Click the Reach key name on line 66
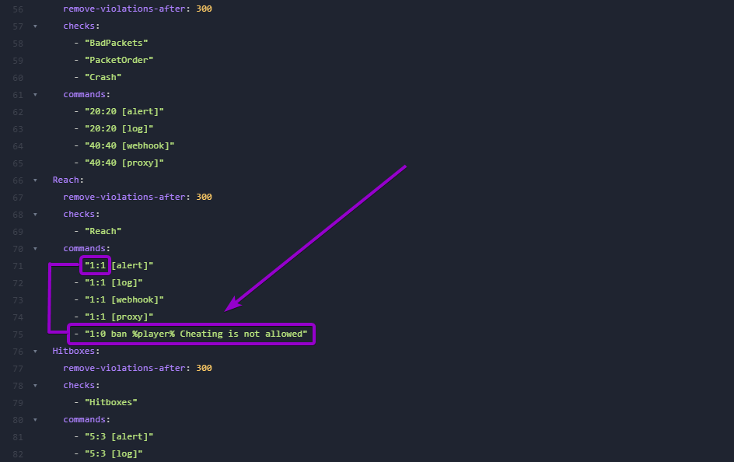 65,180
